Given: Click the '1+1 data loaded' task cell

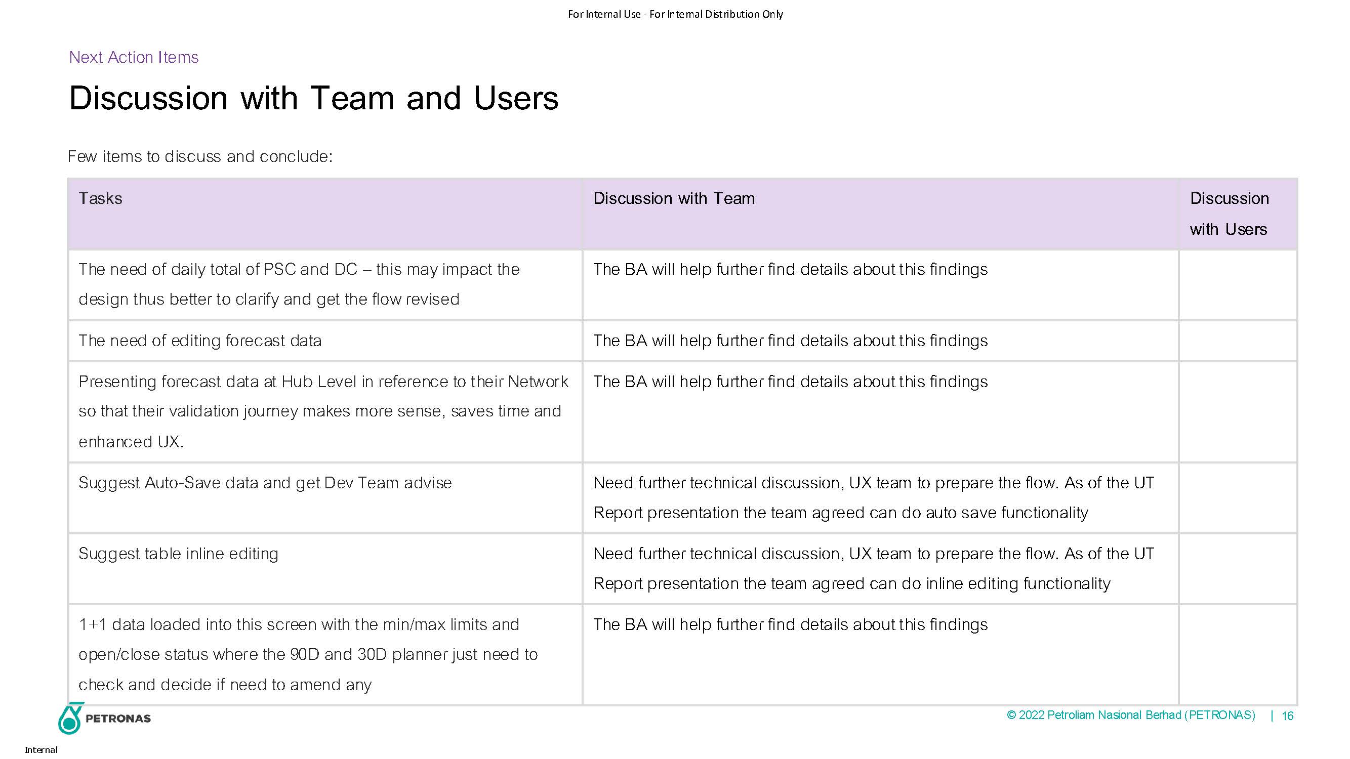Looking at the screenshot, I should pyautogui.click(x=308, y=654).
